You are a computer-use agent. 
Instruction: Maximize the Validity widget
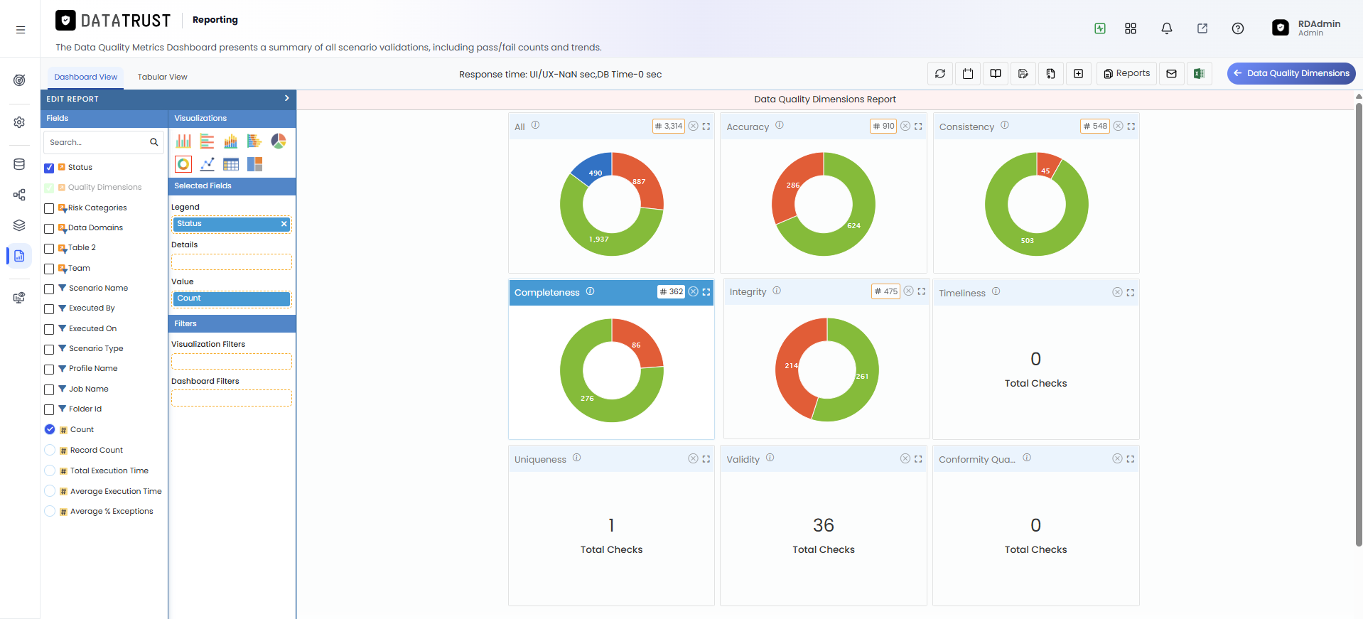click(918, 459)
